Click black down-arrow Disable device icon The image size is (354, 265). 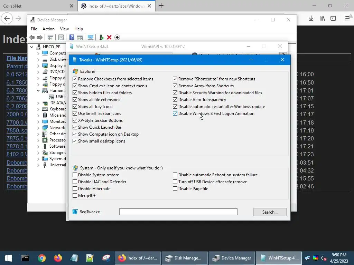(117, 37)
